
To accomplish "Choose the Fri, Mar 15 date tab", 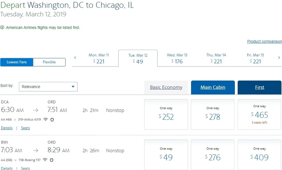I will (255, 58).
